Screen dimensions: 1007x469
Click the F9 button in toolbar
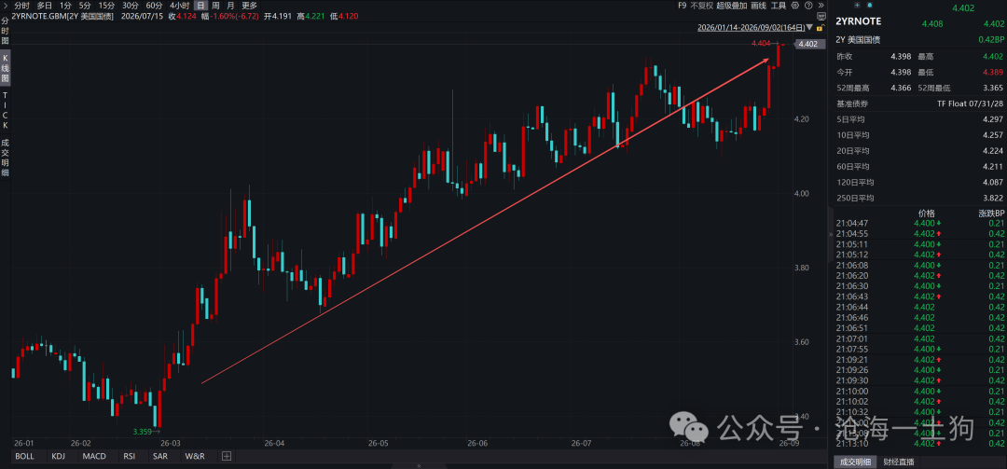(x=682, y=6)
